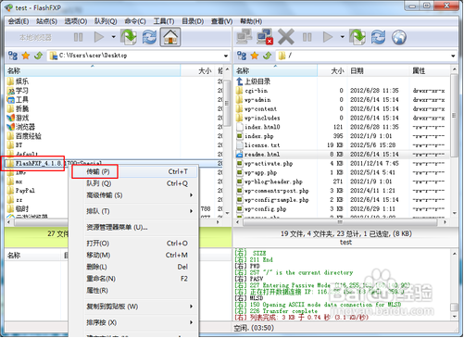Image resolution: width=464 pixels, height=338 pixels.
Task: Refresh the local pane listing
Action: (149, 37)
